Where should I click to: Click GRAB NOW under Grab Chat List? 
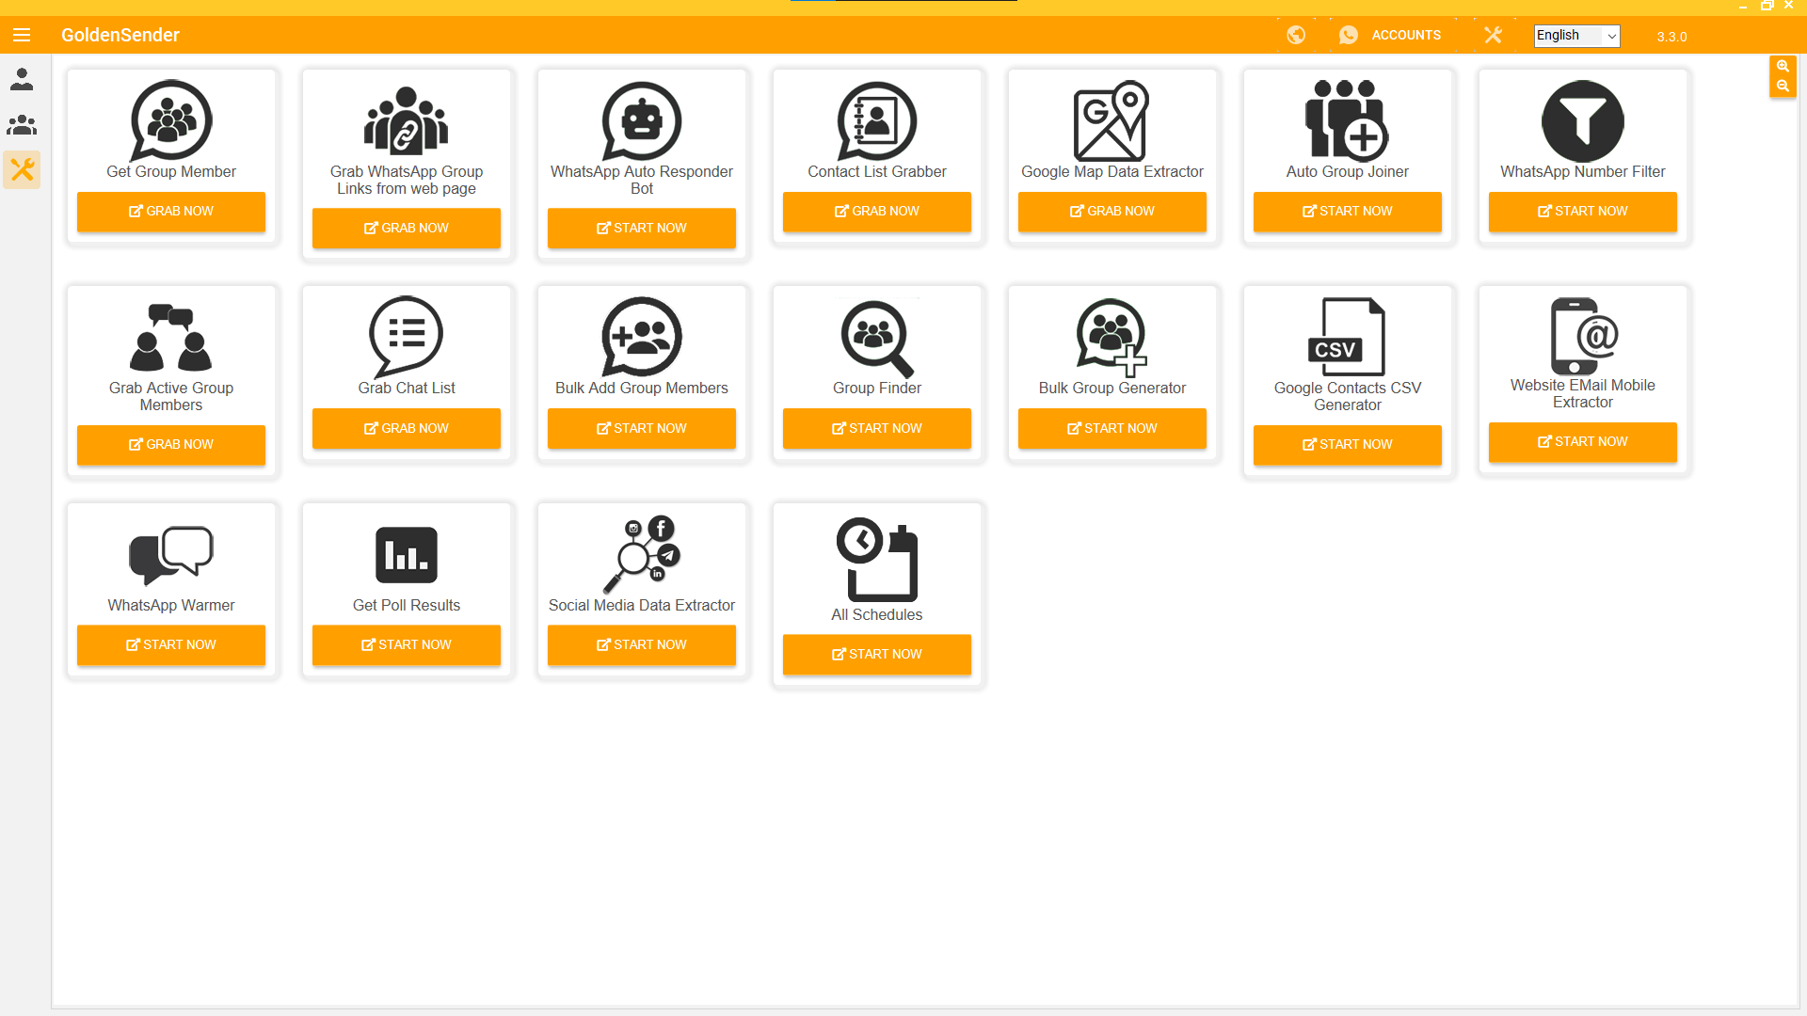click(407, 428)
